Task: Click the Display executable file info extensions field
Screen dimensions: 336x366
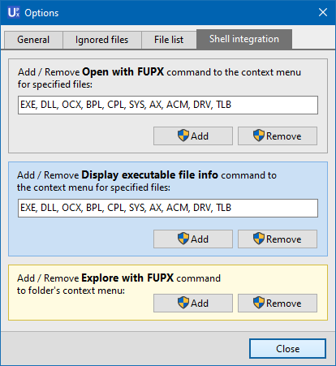Action: click(168, 208)
